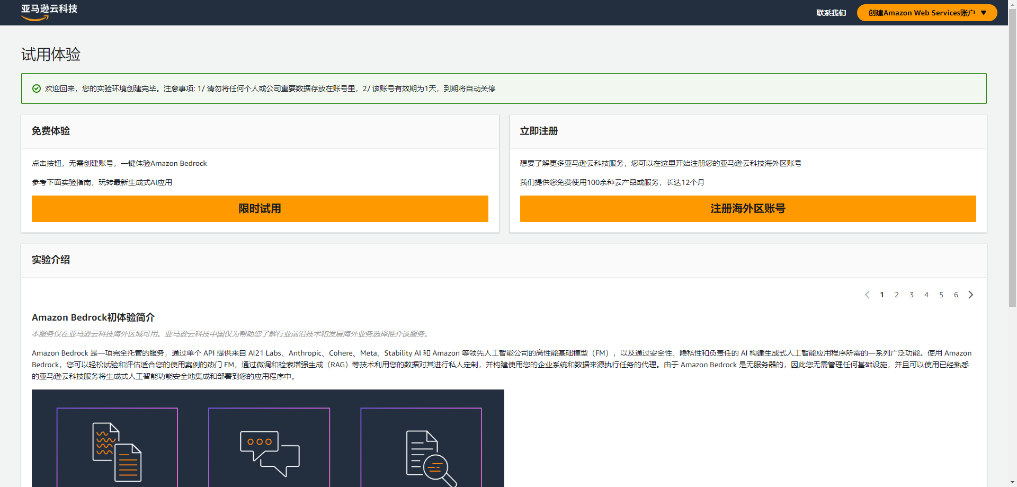Click the 立即注册 card heading

539,131
